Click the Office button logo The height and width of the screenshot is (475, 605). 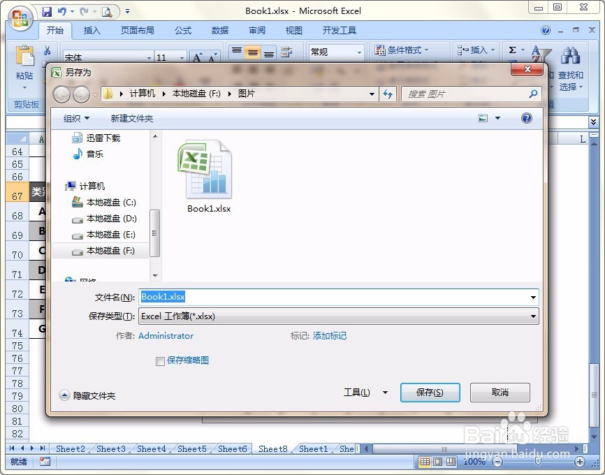(x=20, y=17)
